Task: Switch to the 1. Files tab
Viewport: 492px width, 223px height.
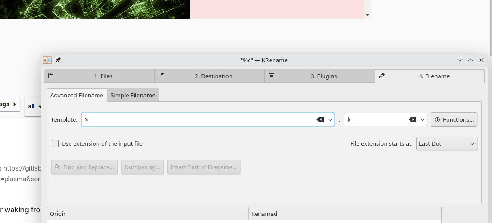Action: [x=99, y=76]
